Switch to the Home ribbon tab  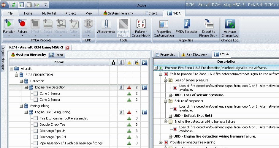click(28, 13)
